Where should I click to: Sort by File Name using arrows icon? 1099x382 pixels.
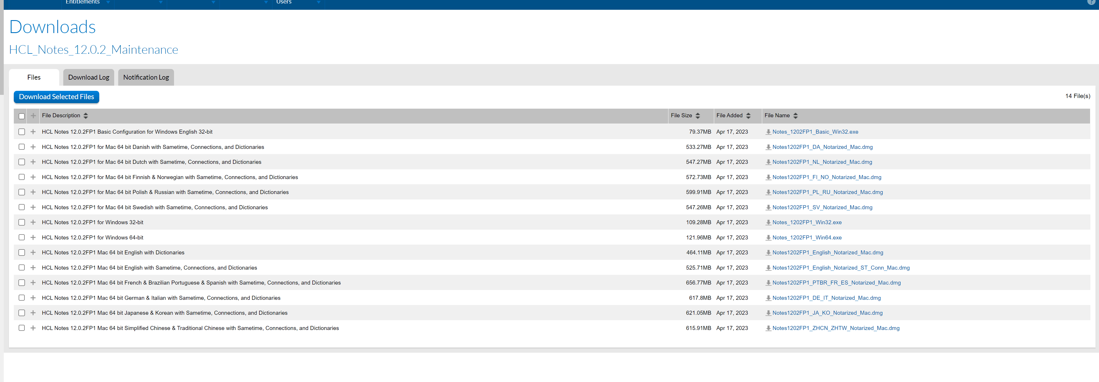click(x=795, y=116)
